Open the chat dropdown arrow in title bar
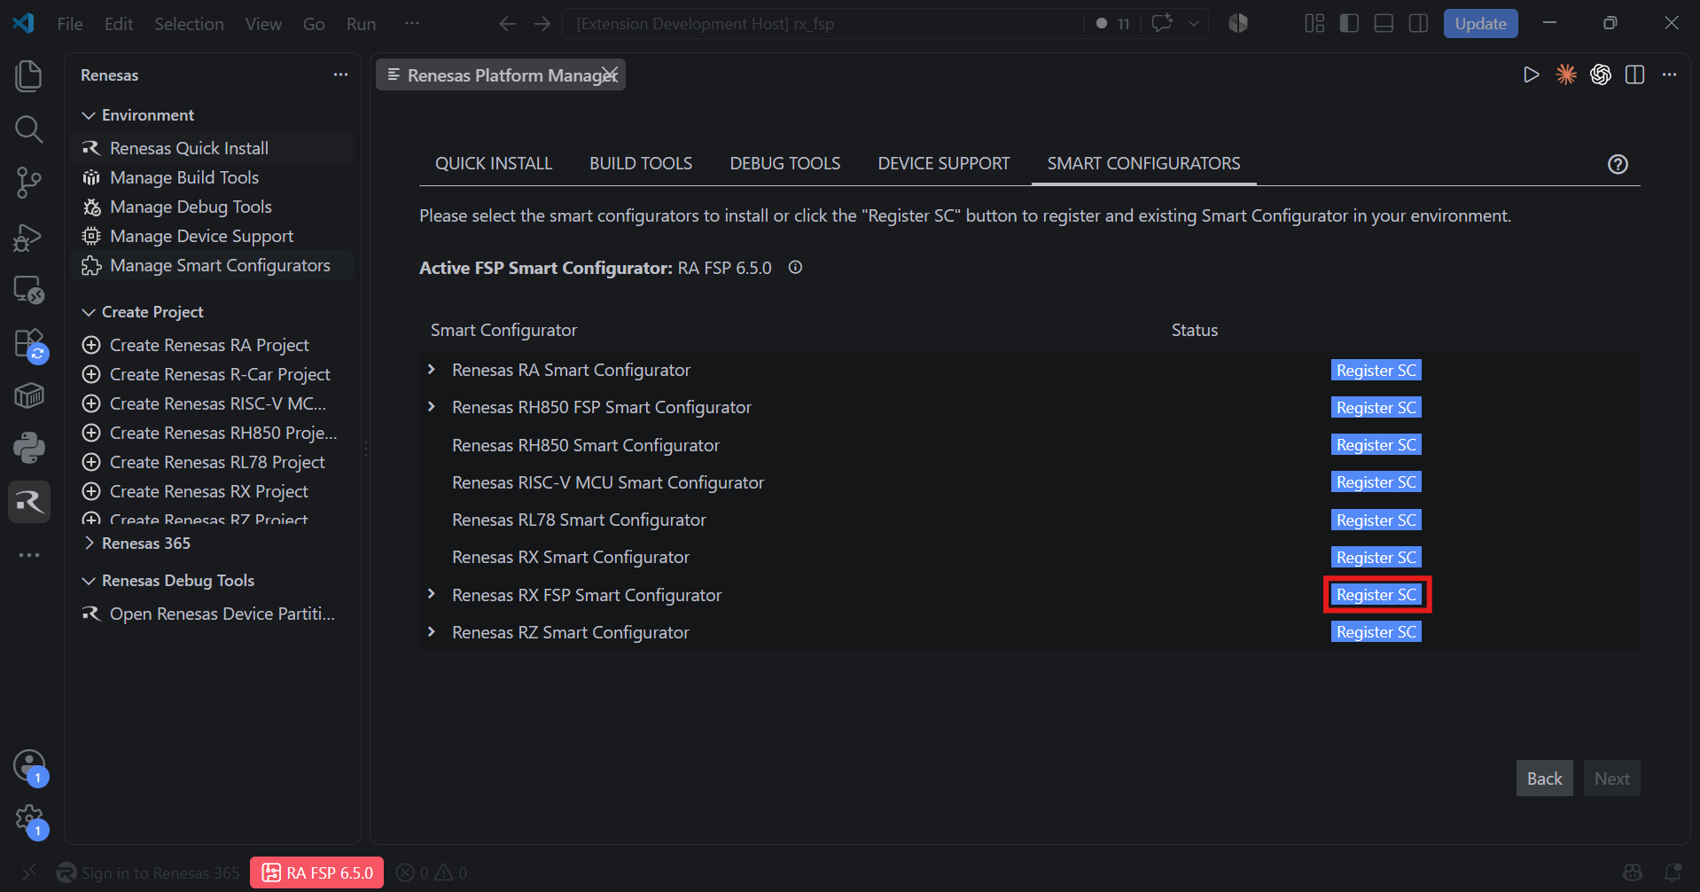This screenshot has width=1700, height=892. pos(1194,24)
